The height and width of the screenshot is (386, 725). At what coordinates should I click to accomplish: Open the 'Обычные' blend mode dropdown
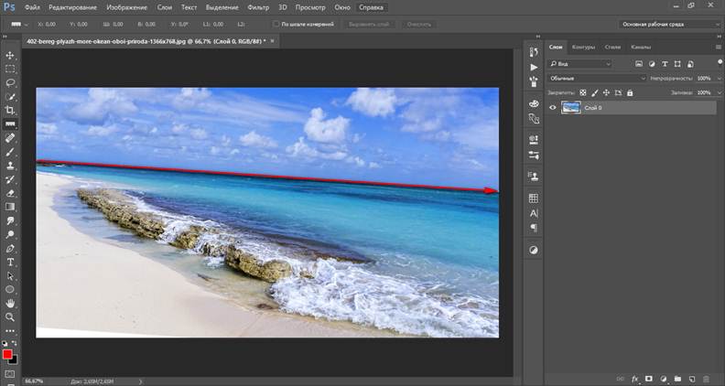tap(597, 79)
